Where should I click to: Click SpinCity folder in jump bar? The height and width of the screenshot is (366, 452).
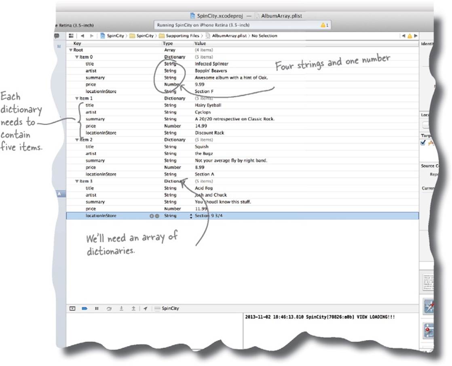(x=142, y=36)
